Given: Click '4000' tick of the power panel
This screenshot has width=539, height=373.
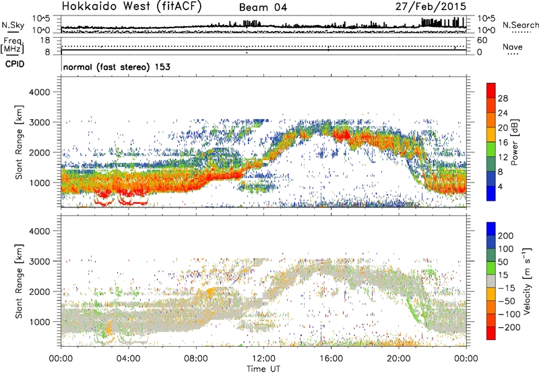Looking at the screenshot, I should pos(40,92).
